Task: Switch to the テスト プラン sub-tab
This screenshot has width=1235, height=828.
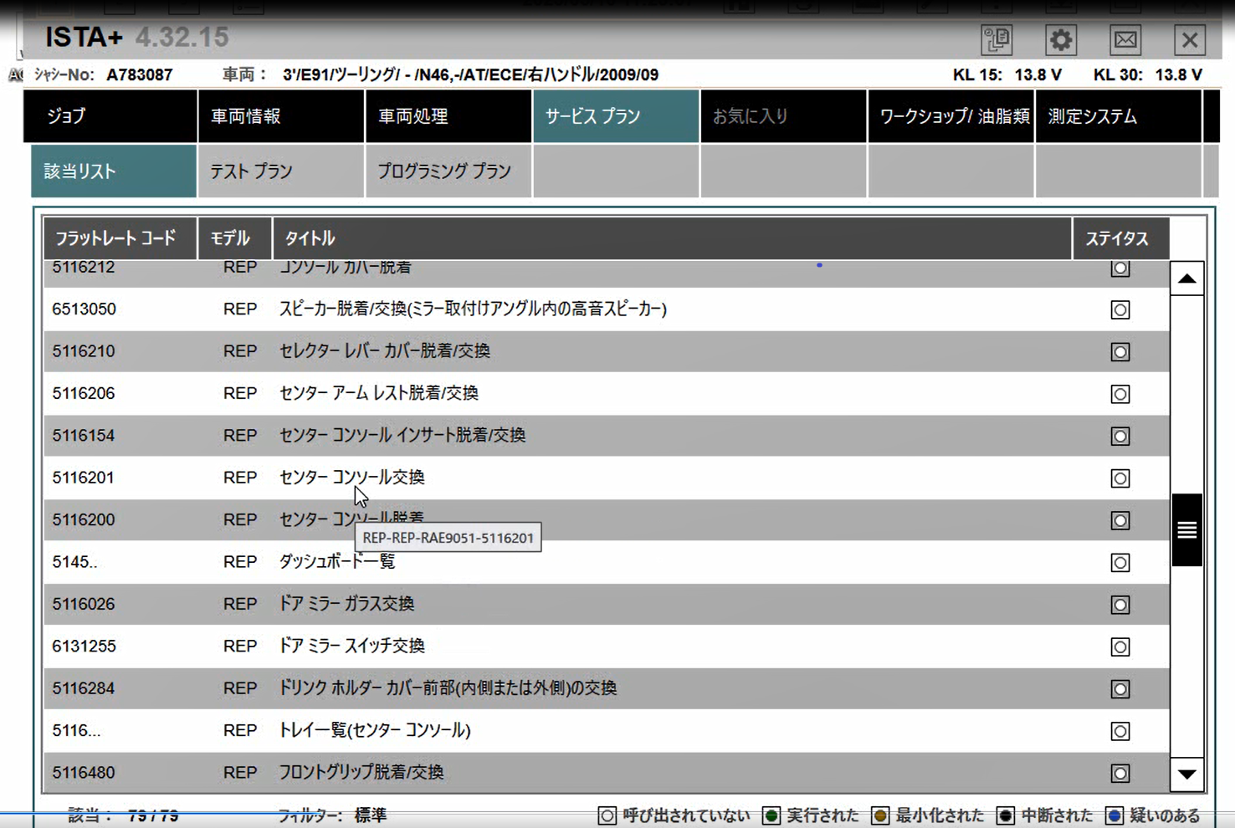Action: pyautogui.click(x=281, y=171)
